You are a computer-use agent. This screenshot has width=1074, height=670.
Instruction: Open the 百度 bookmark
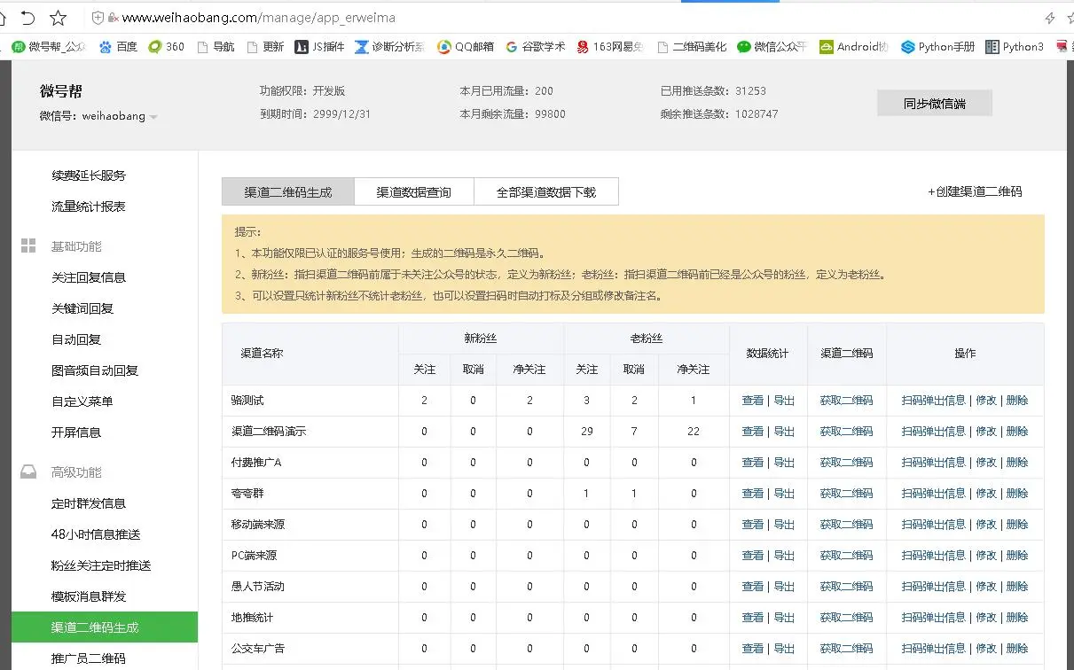point(119,47)
